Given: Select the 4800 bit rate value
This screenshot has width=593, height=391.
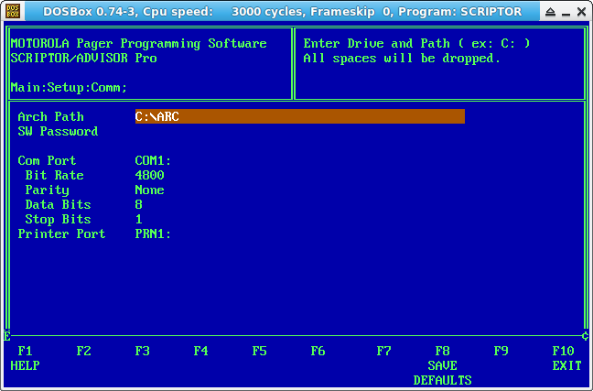Looking at the screenshot, I should click(149, 175).
